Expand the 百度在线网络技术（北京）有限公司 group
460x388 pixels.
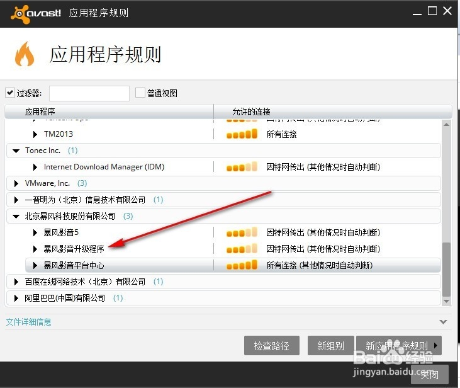tap(16, 282)
